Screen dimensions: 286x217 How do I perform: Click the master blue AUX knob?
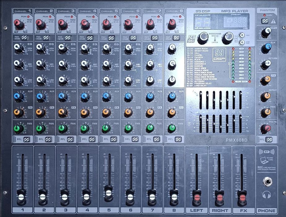pos(266,48)
